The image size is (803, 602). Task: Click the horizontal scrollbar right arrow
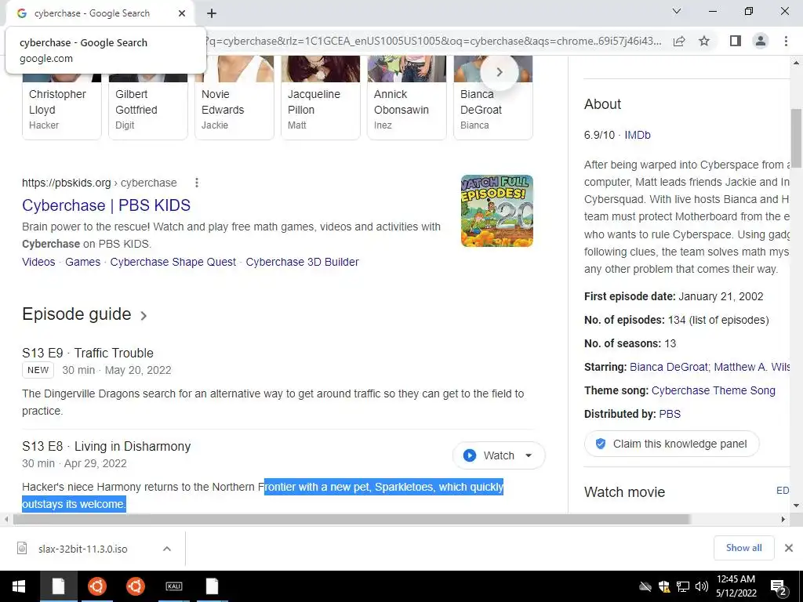click(x=783, y=520)
